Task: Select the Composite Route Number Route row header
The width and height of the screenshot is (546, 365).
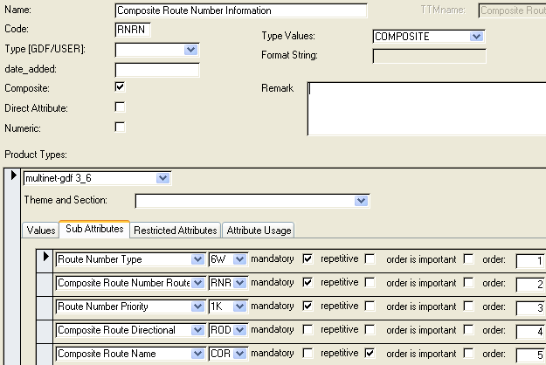Action: point(45,285)
